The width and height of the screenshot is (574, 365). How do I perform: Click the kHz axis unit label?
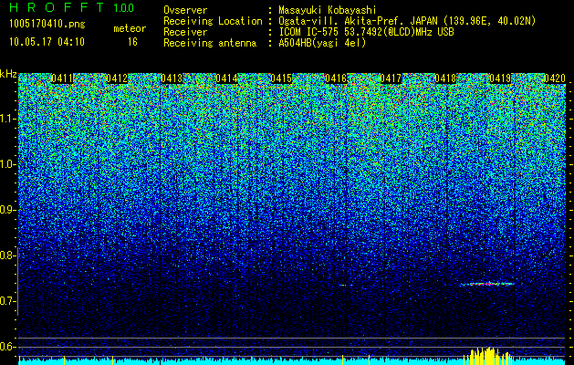(x=8, y=74)
